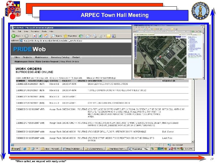Switch to the PrideWeb taskbar button

coord(139,149)
